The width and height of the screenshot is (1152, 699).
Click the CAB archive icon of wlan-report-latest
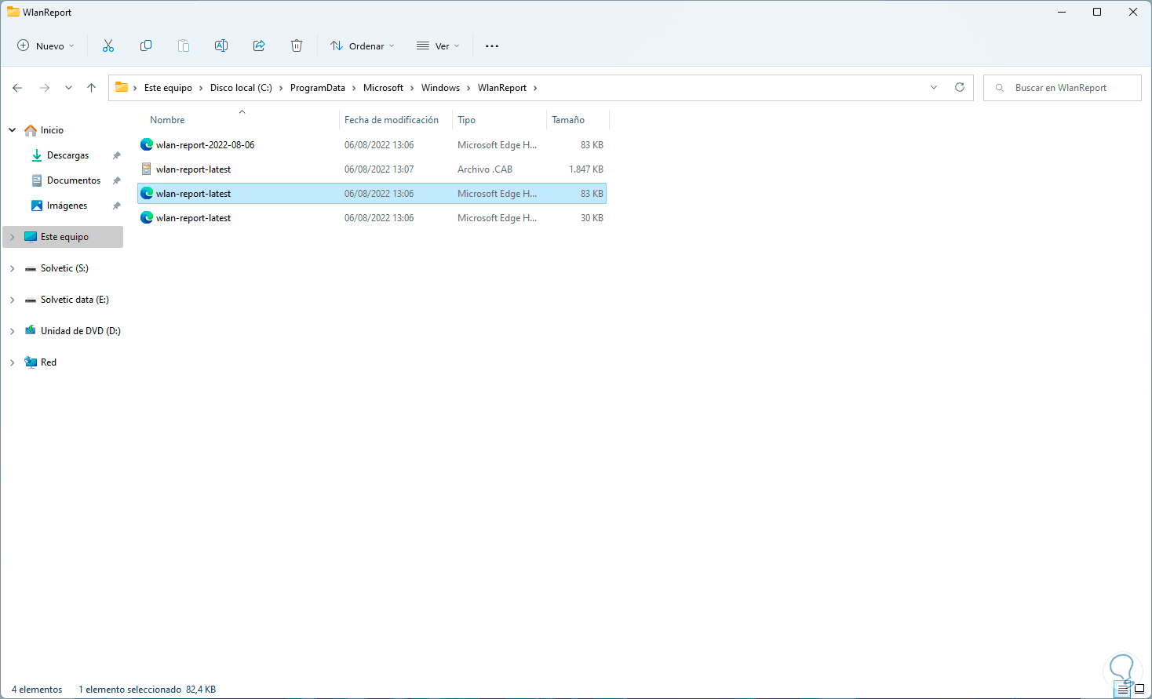pos(147,169)
